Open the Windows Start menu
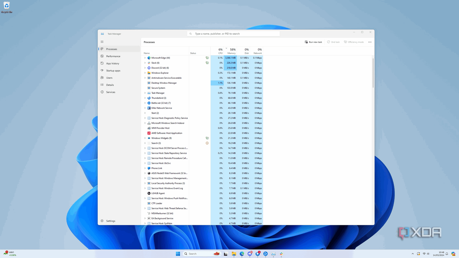The image size is (459, 258). [x=177, y=254]
